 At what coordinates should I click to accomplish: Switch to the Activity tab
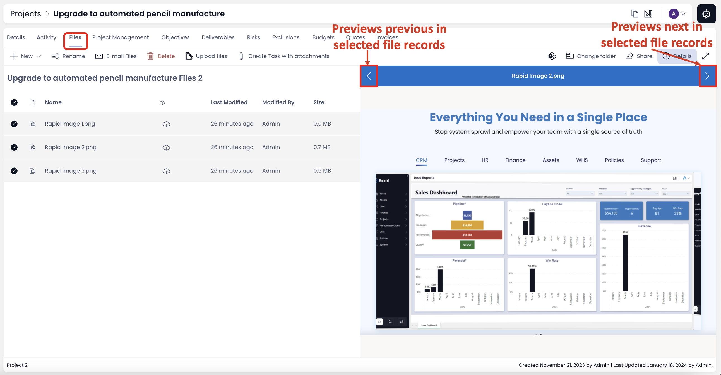pos(46,37)
